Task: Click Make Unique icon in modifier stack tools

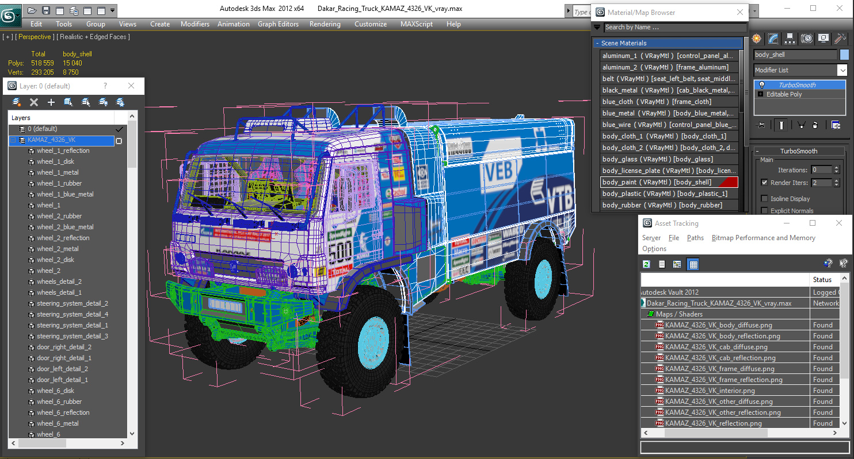Action: coord(800,125)
